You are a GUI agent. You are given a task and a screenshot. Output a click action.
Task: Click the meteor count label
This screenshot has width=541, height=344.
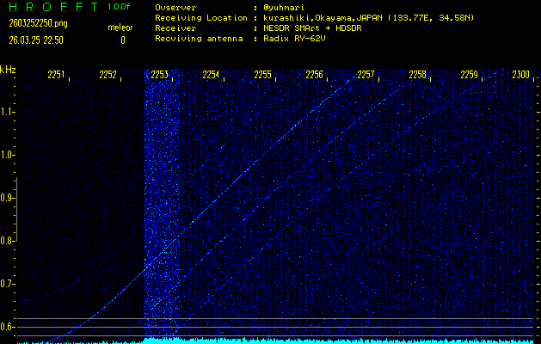tap(120, 28)
